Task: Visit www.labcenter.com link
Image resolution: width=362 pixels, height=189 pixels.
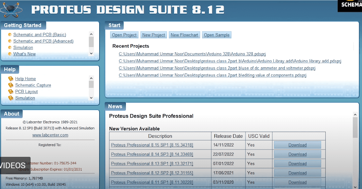Action: [x=50, y=135]
